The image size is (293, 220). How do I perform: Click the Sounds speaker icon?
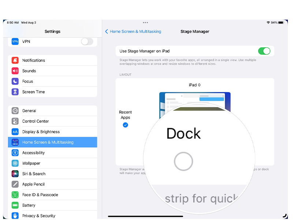click(15, 71)
